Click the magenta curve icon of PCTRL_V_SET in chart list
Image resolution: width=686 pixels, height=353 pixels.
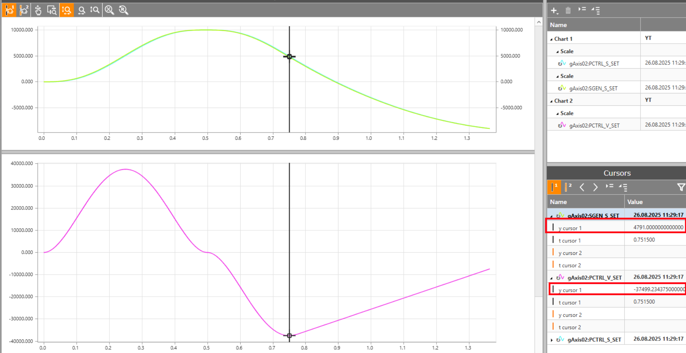click(x=562, y=125)
